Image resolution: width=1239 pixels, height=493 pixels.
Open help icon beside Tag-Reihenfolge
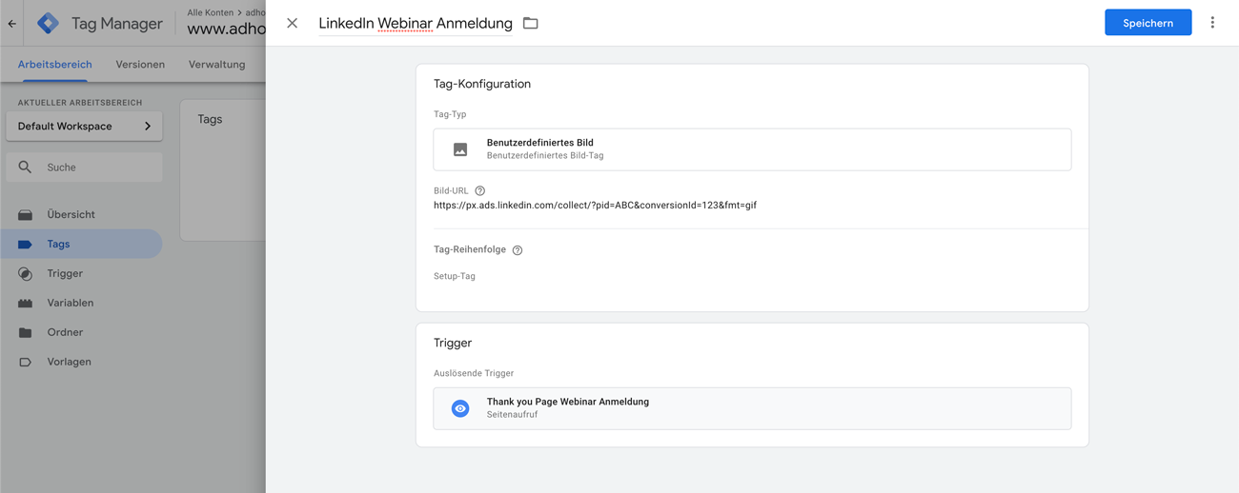coord(518,250)
